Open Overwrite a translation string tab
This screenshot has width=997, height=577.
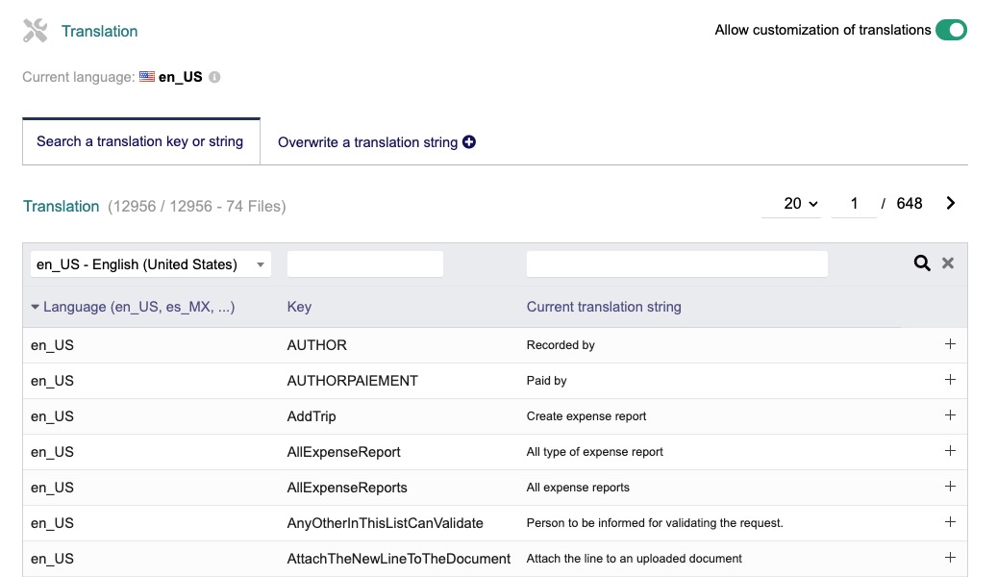pos(376,142)
